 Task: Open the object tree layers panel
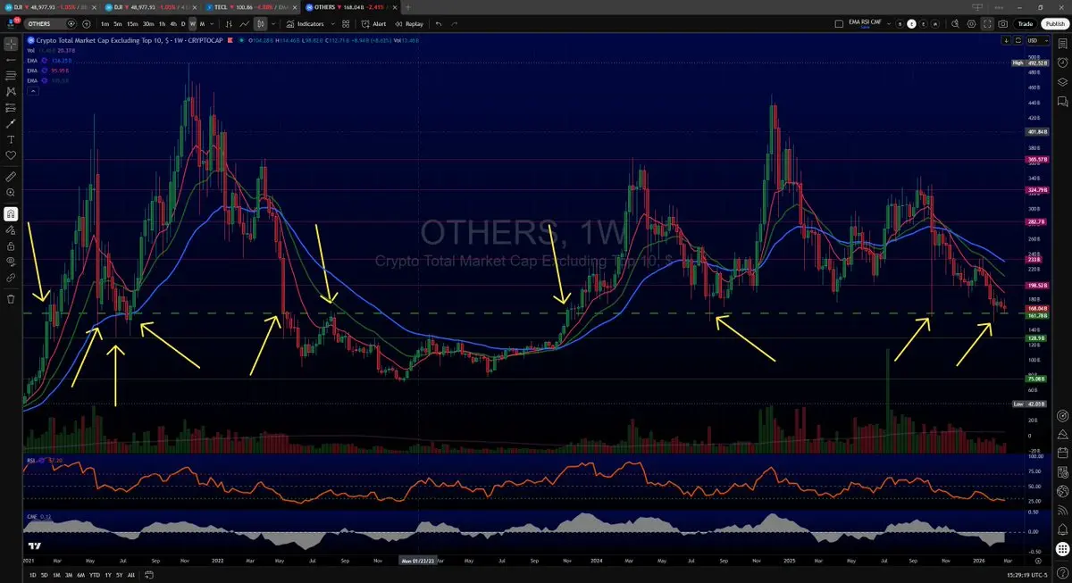[1062, 81]
